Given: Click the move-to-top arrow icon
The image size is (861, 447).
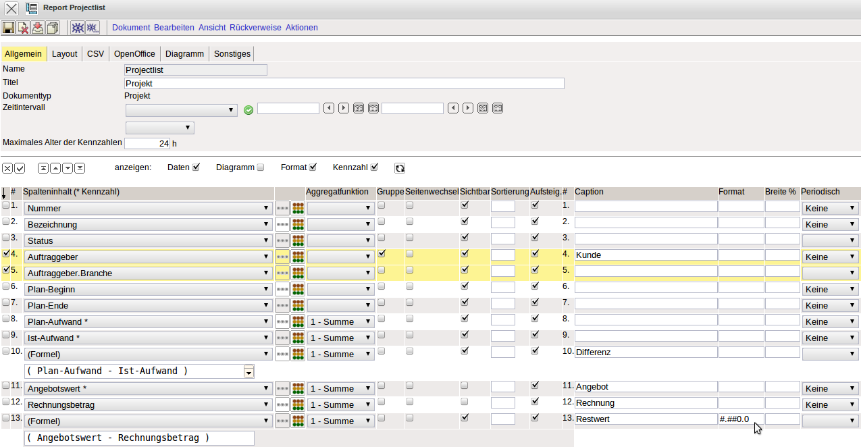Looking at the screenshot, I should click(x=43, y=168).
